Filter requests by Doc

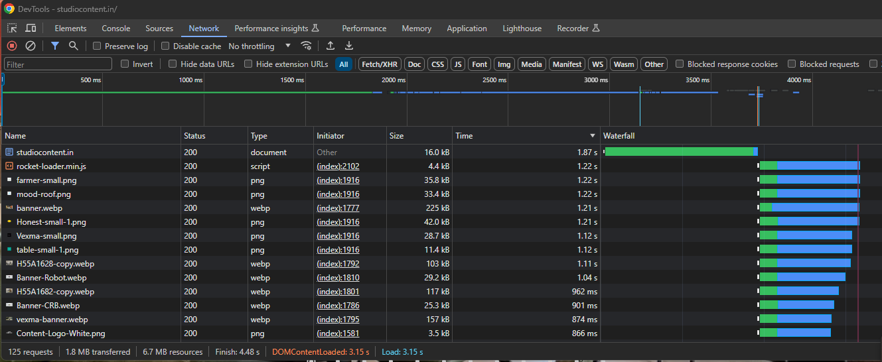point(414,64)
